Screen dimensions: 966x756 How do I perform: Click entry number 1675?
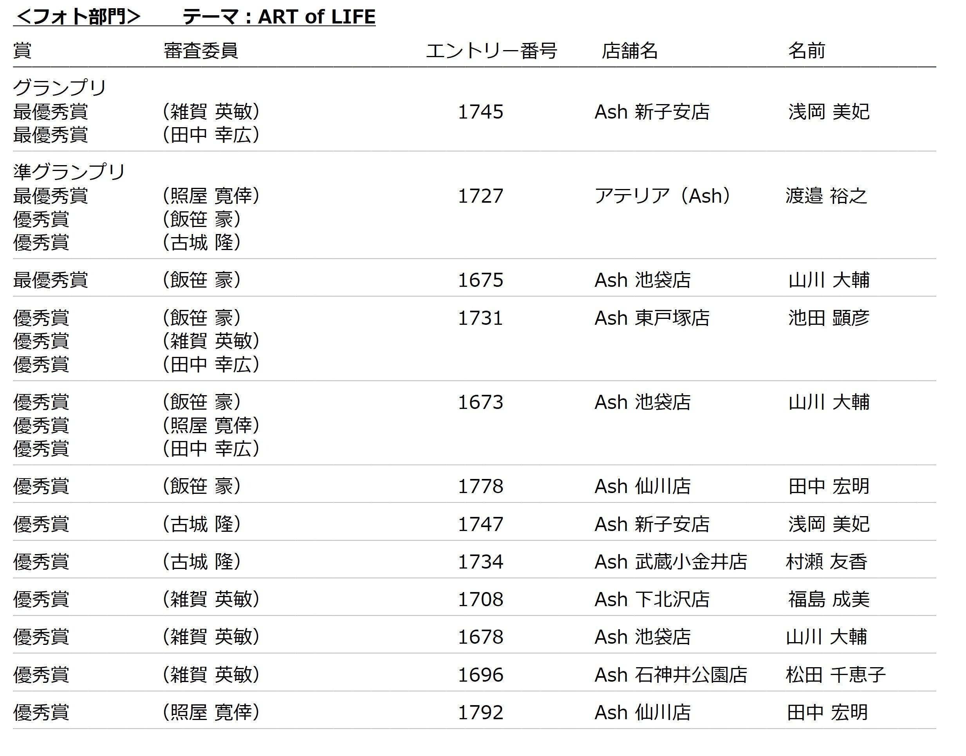click(480, 280)
